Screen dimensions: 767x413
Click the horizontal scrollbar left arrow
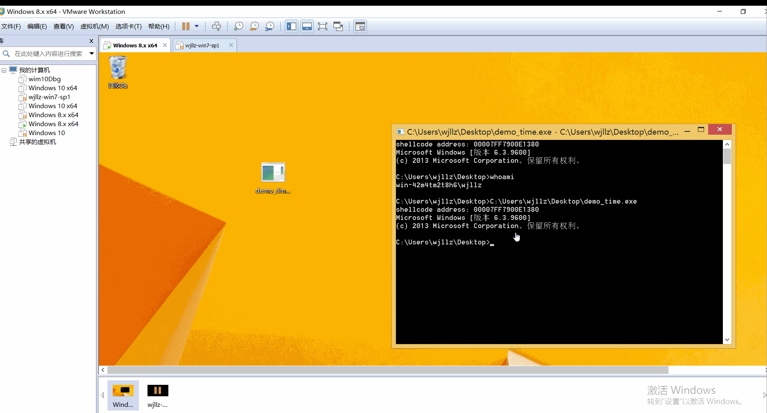coord(103,370)
